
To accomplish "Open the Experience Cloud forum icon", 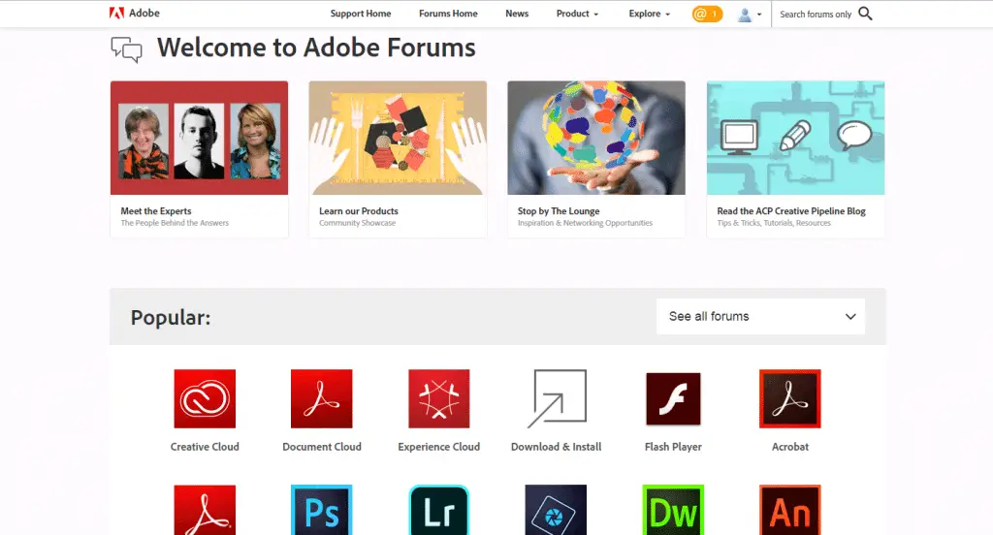I will point(439,399).
